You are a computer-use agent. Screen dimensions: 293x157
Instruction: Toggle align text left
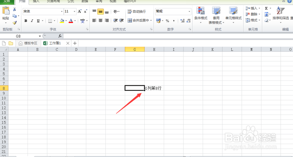94,21
